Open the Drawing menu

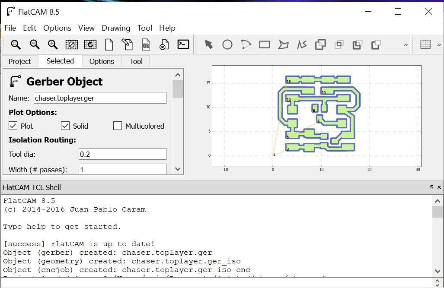116,28
